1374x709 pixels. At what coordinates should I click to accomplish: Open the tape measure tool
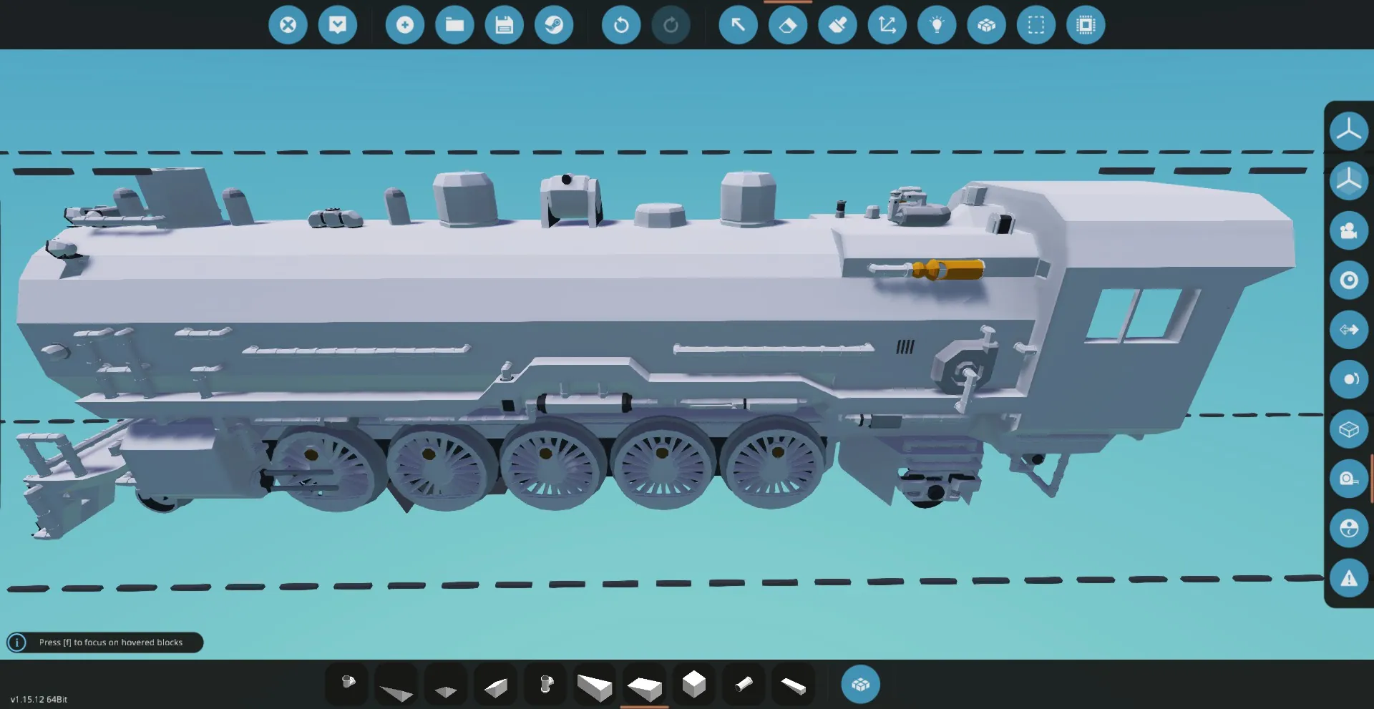[1348, 479]
